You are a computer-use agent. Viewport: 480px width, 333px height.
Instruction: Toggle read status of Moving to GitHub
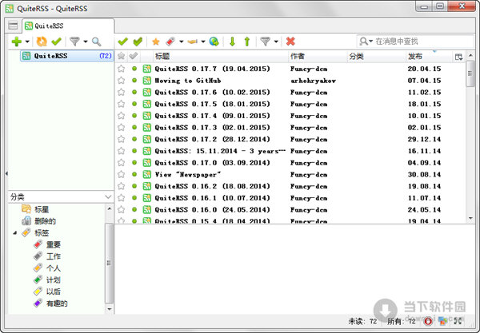point(134,81)
